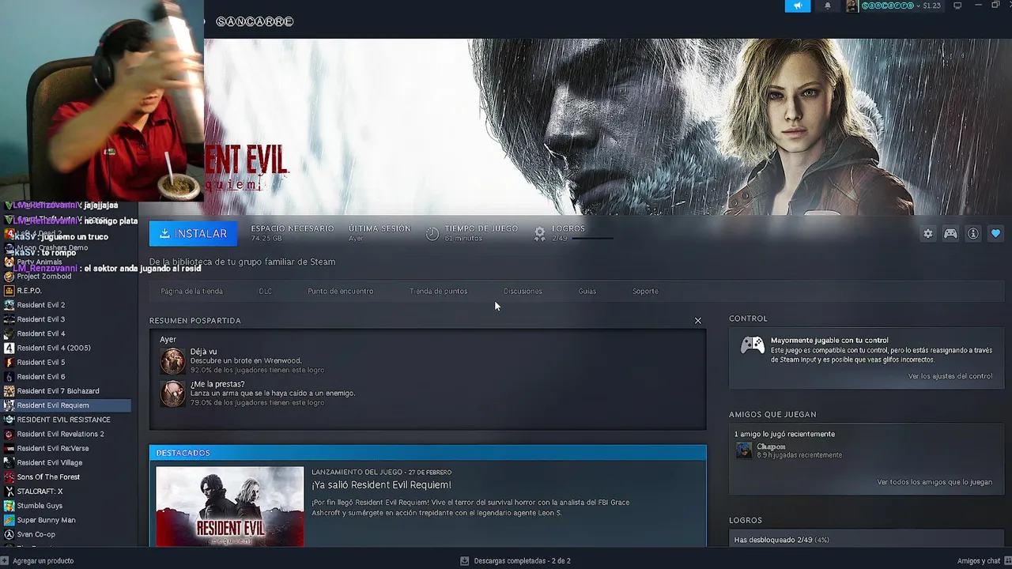Click Resident Evil 7 Biohazard game icon

coord(9,391)
